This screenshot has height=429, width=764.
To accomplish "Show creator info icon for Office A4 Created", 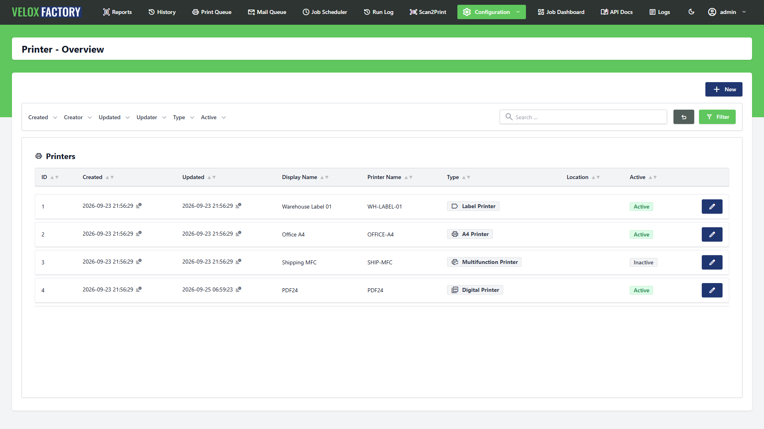I will point(139,234).
